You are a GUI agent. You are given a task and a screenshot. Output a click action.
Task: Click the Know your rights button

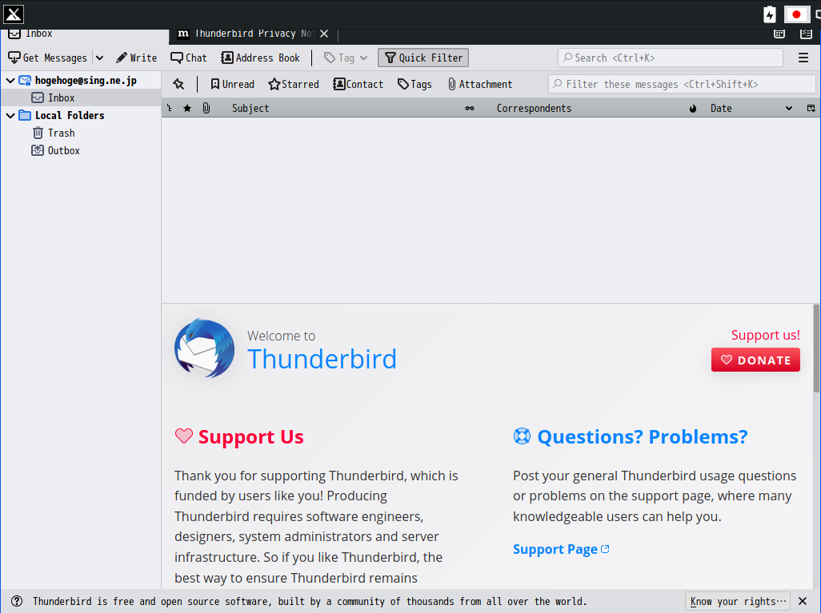[738, 602]
